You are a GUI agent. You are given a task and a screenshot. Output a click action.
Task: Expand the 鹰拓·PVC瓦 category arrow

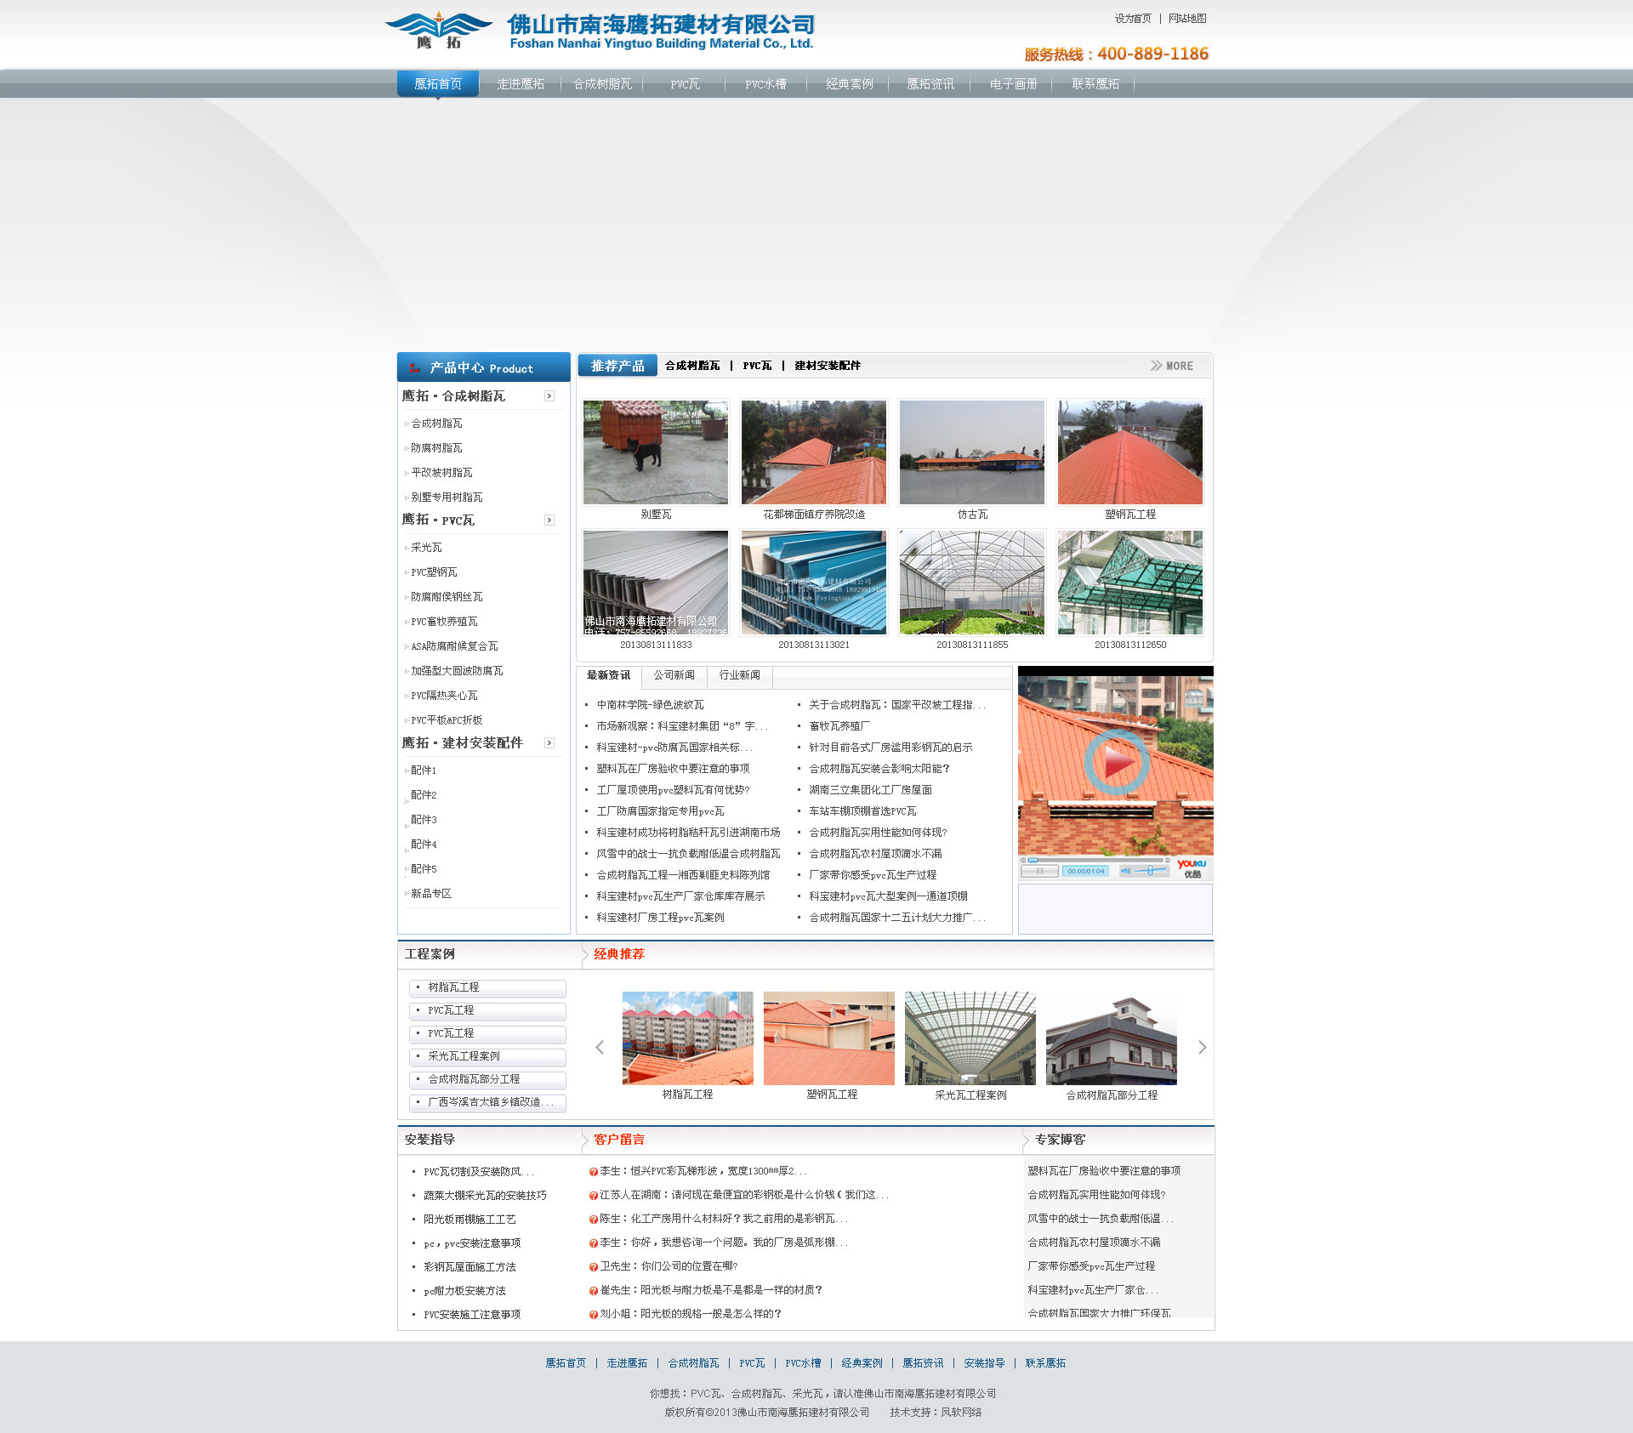coord(549,520)
